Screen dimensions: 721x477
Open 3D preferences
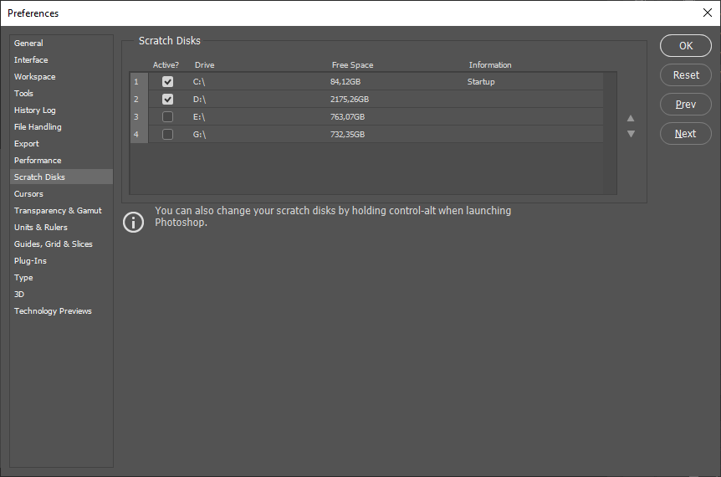[x=61, y=295]
